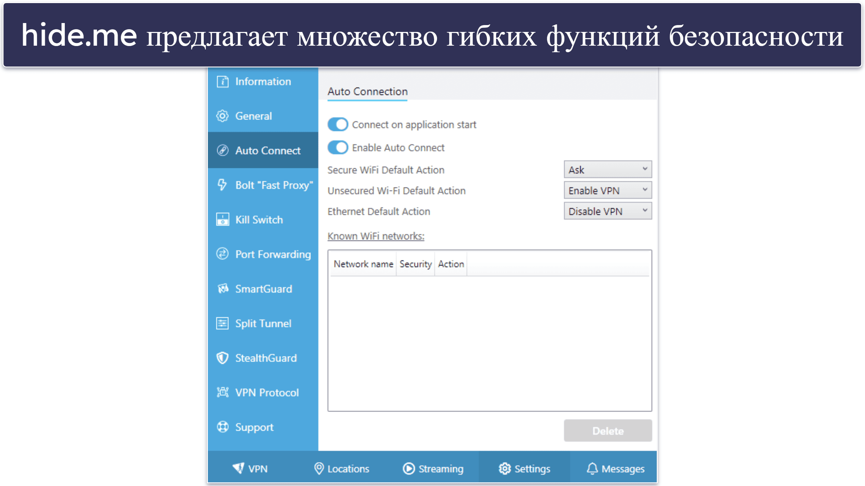The height and width of the screenshot is (486, 865).
Task: Click the Security column header
Action: 416,264
